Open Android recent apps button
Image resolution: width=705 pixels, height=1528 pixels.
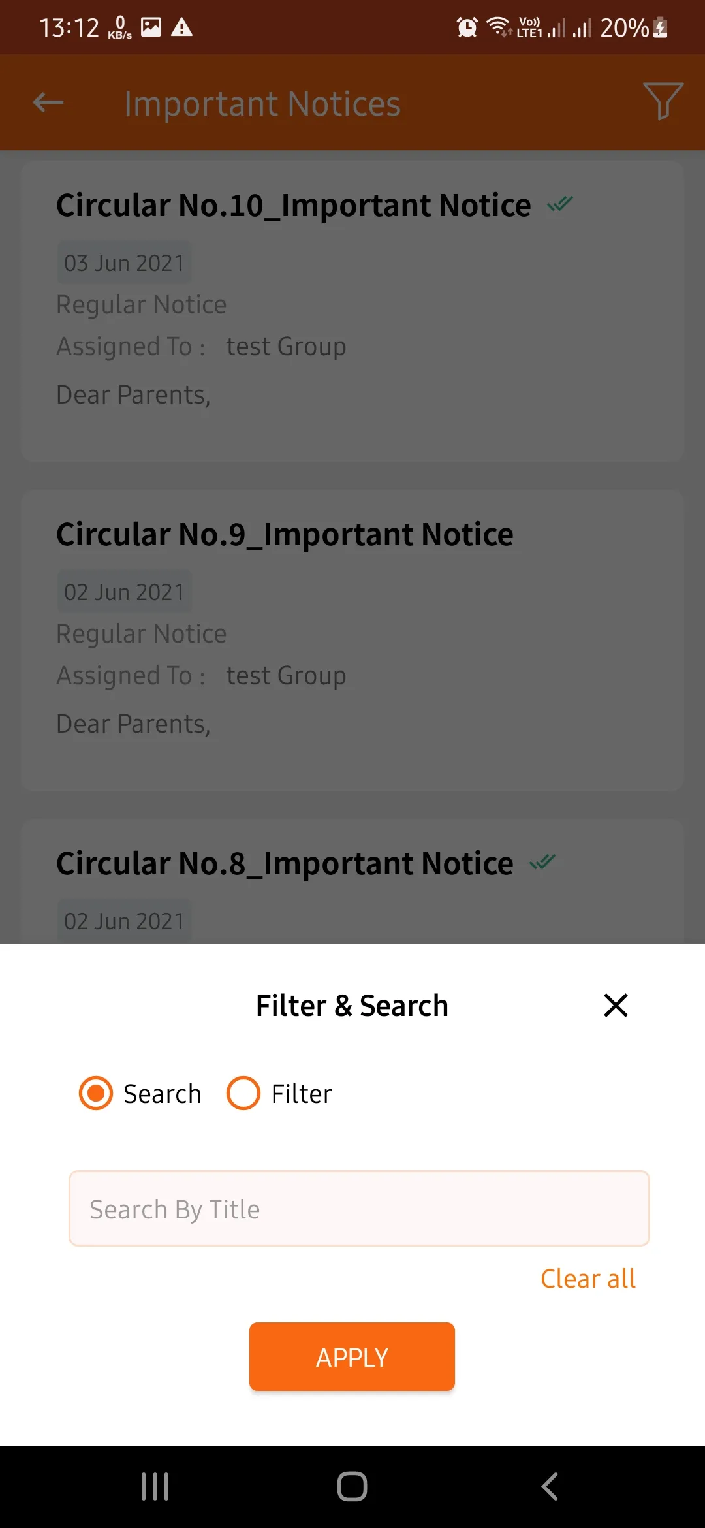[x=155, y=1487]
